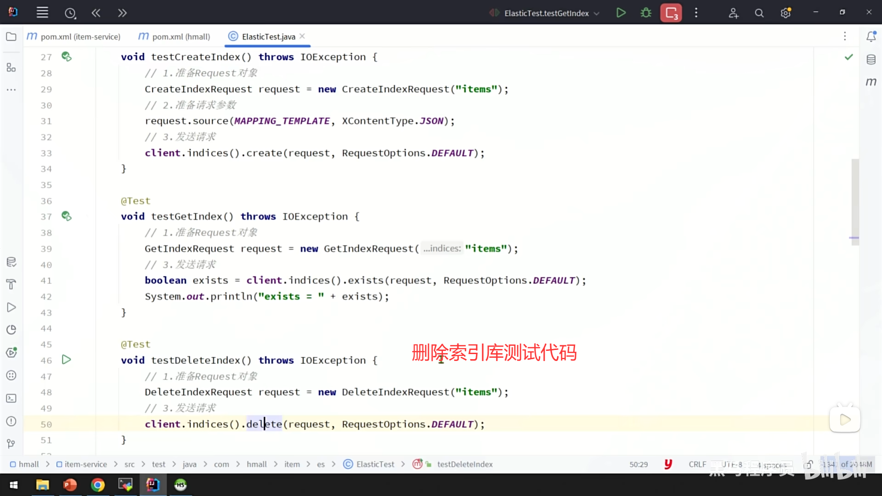Open the CRLF line separator selector
The height and width of the screenshot is (496, 882).
tap(697, 464)
